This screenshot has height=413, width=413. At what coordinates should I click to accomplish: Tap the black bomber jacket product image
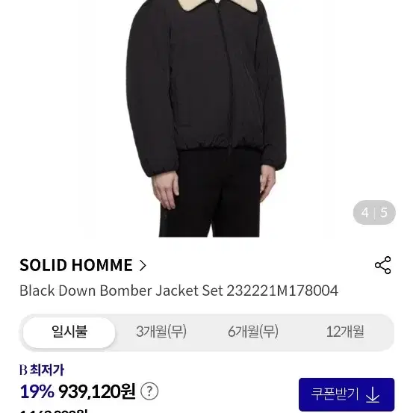[x=206, y=90]
